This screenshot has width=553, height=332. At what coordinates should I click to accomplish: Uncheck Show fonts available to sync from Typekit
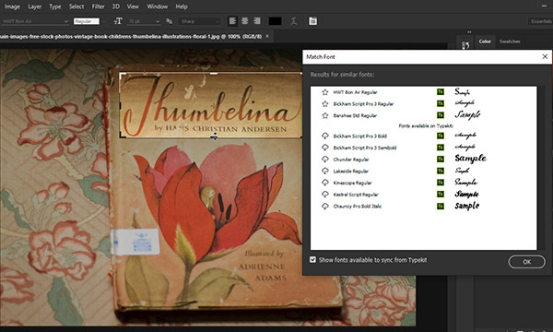pos(312,260)
